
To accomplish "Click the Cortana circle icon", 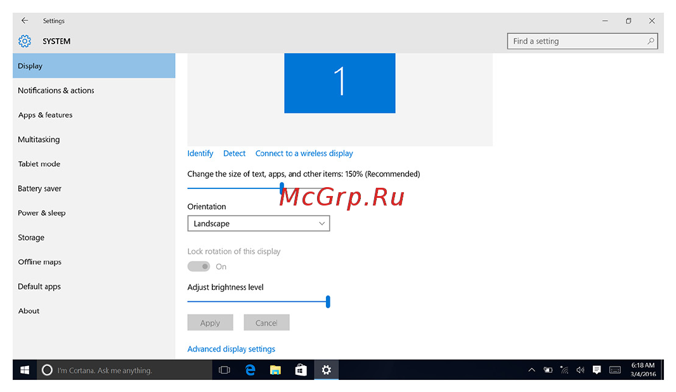I will click(x=47, y=370).
